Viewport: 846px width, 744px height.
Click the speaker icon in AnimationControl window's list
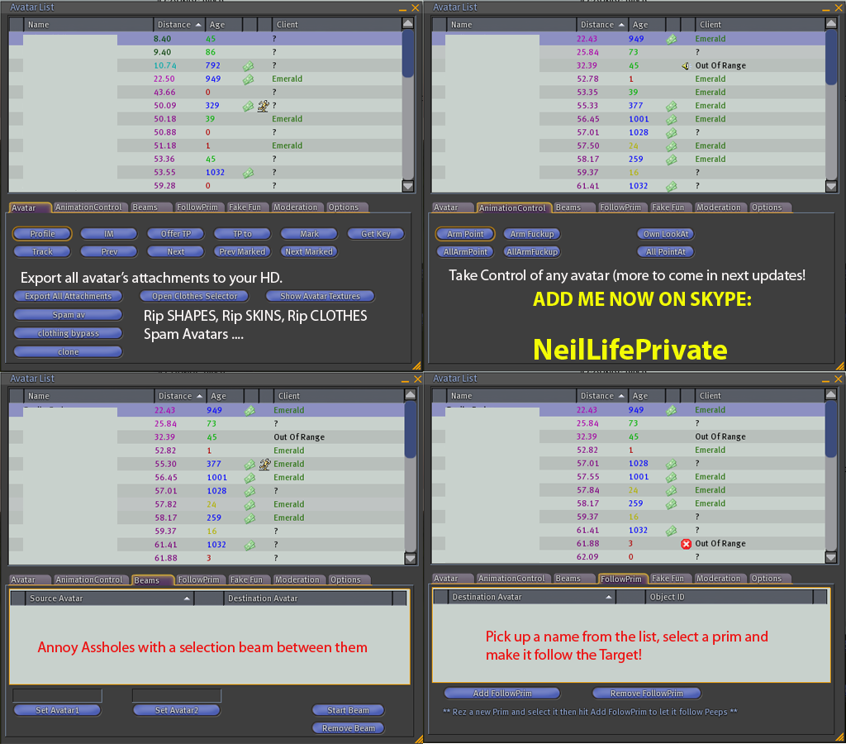coord(686,66)
